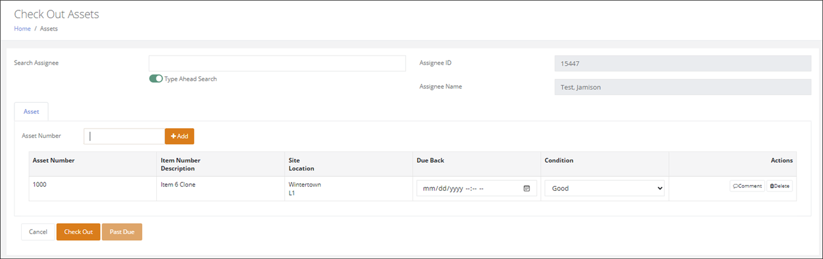The width and height of the screenshot is (823, 259).
Task: Go to the Home breadcrumb link
Action: pyautogui.click(x=22, y=28)
